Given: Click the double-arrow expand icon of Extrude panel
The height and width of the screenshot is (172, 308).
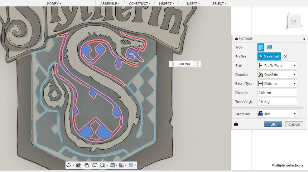Looking at the screenshot, I should 304,39.
